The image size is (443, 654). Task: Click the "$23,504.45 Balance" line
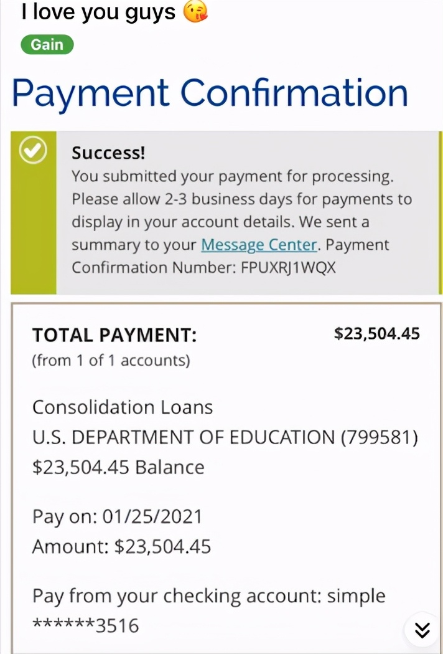point(118,467)
